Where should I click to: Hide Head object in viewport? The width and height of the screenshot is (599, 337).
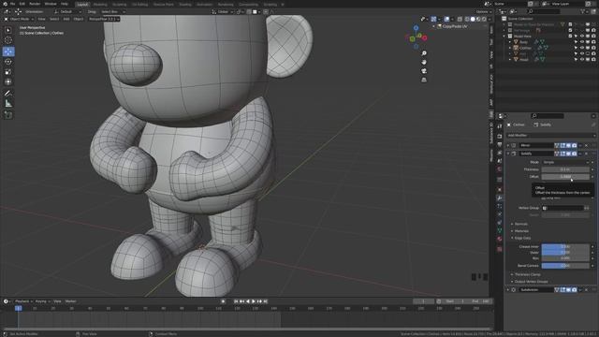click(582, 60)
